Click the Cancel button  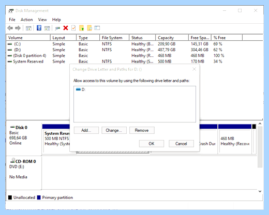click(181, 144)
